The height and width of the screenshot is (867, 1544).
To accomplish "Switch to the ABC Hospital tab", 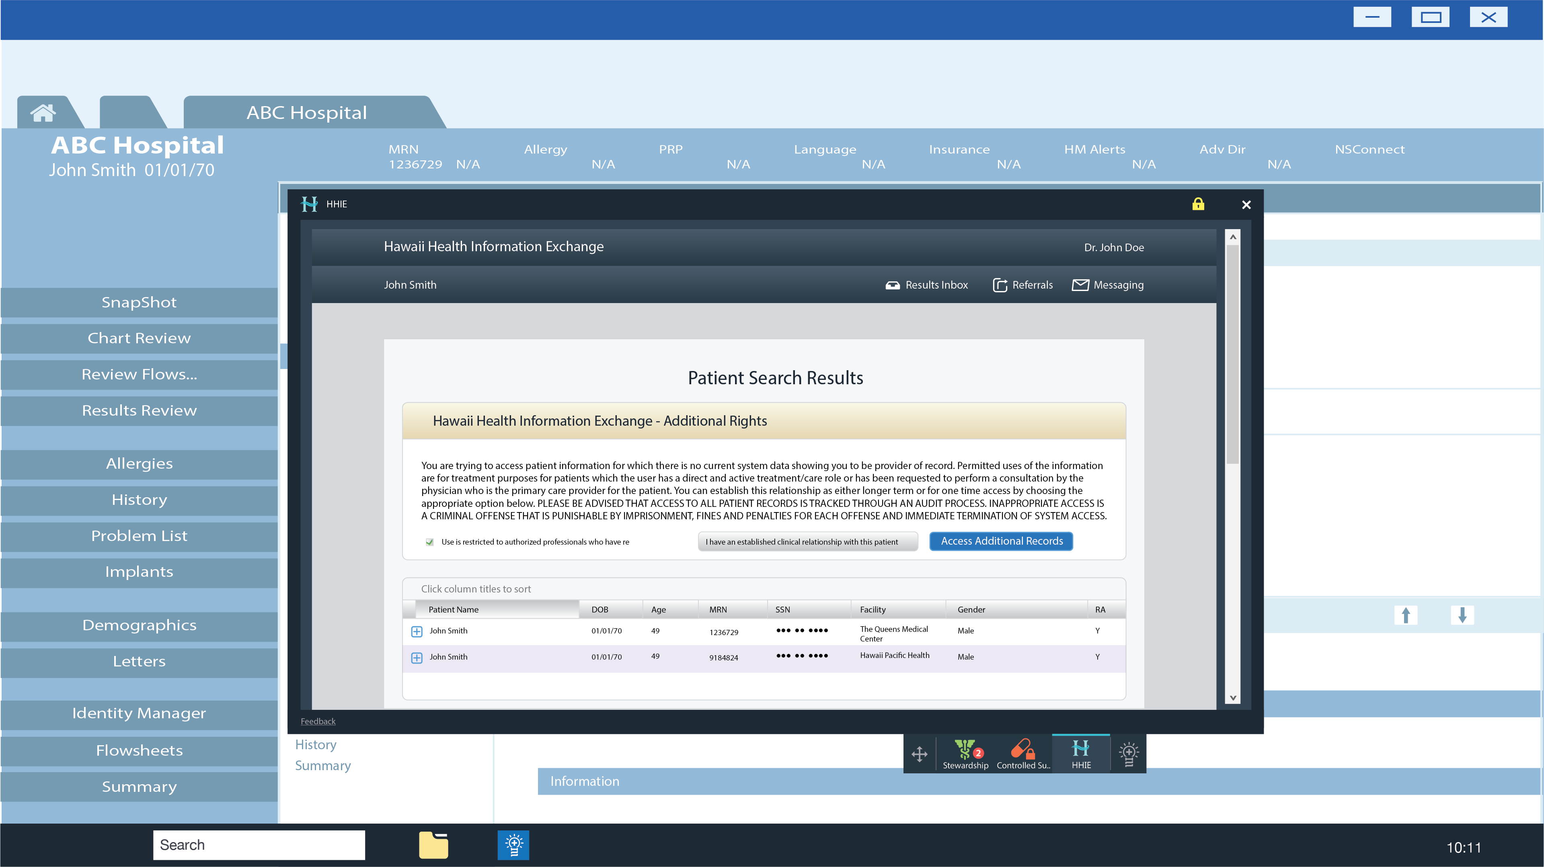I will pos(306,113).
